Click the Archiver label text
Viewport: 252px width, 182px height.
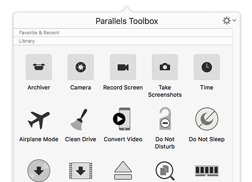coord(39,87)
